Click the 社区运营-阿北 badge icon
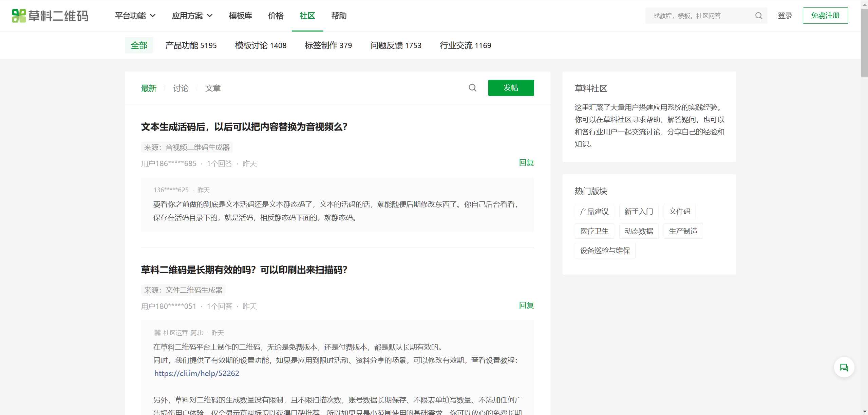Screen dimensions: 868x415 [x=157, y=333]
